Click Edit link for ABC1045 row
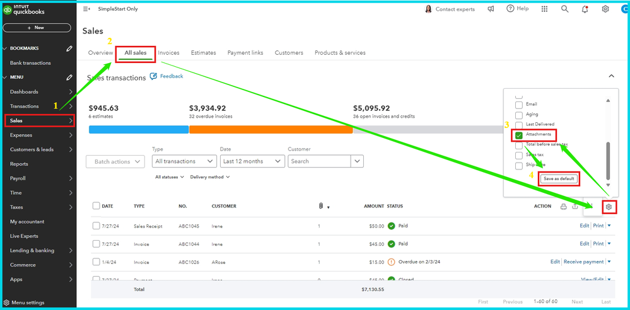Image resolution: width=630 pixels, height=310 pixels. (x=584, y=226)
